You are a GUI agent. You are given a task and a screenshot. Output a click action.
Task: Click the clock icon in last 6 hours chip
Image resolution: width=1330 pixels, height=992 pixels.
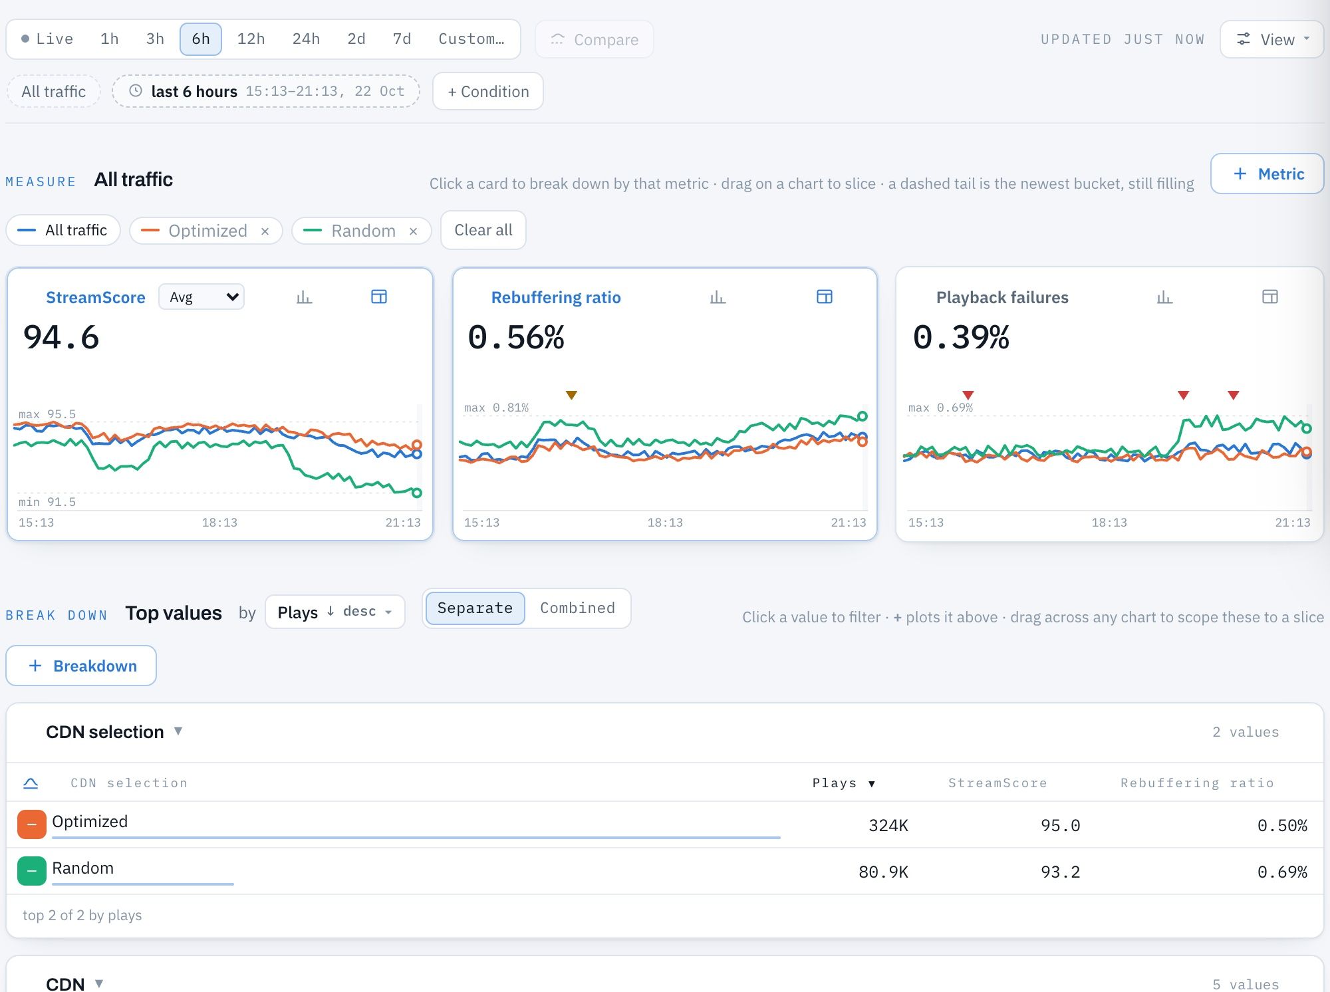tap(136, 91)
